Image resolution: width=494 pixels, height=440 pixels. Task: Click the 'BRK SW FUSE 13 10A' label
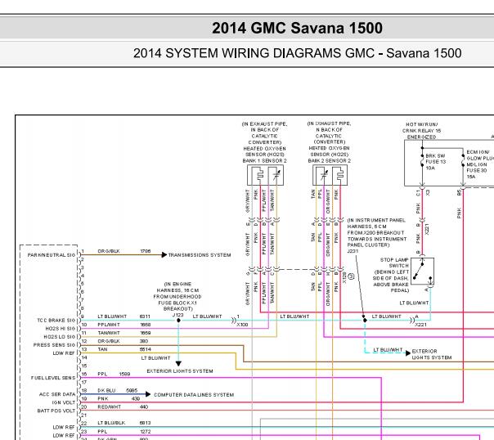pos(435,162)
